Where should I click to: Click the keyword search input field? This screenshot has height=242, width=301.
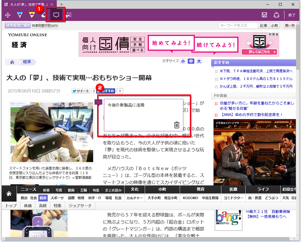coord(238,26)
